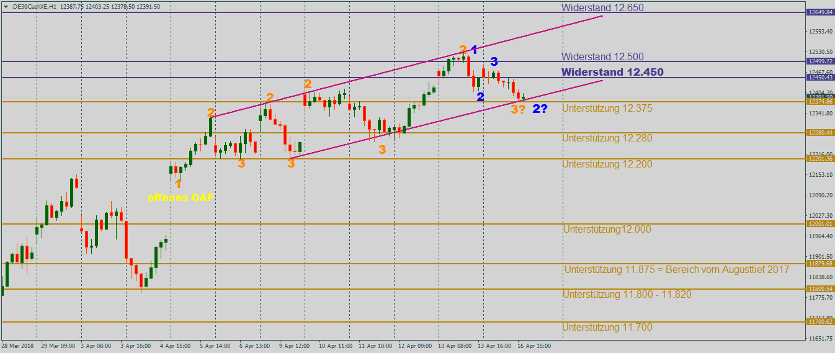Click the 12649.84 price tag

point(820,12)
